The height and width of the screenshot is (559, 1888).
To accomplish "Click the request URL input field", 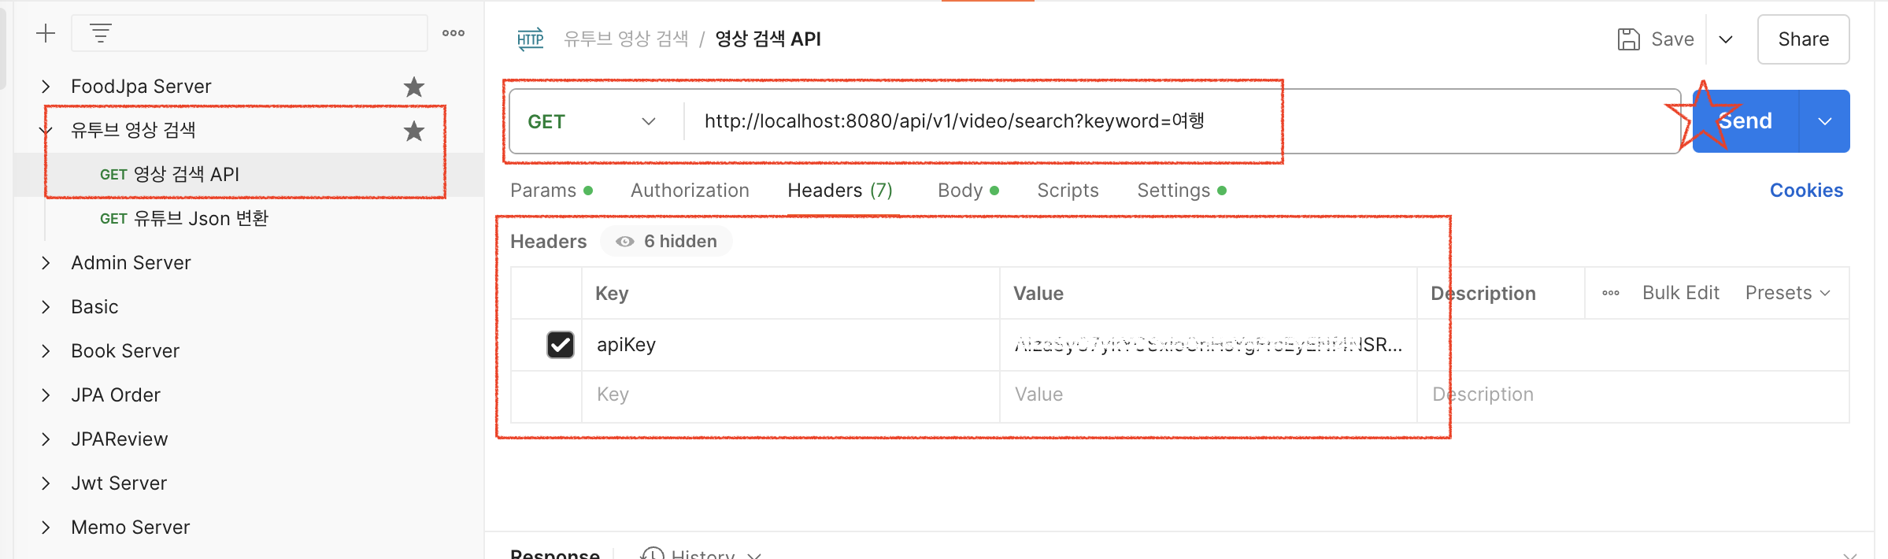I will (1181, 121).
